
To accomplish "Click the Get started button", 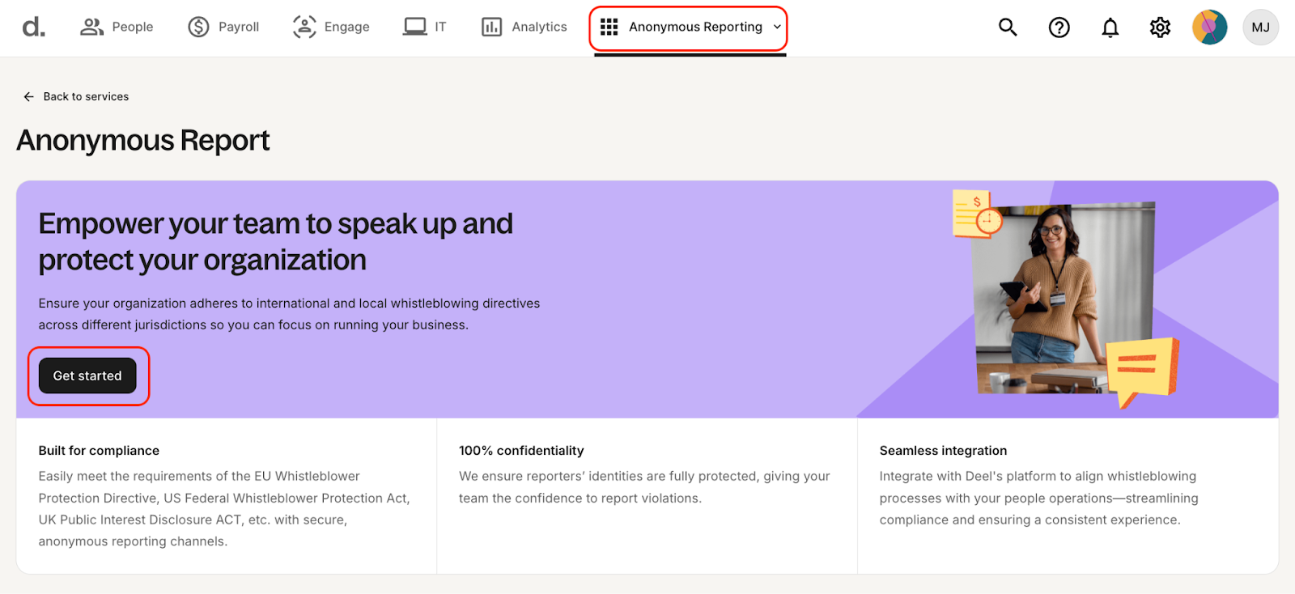I will pos(87,375).
